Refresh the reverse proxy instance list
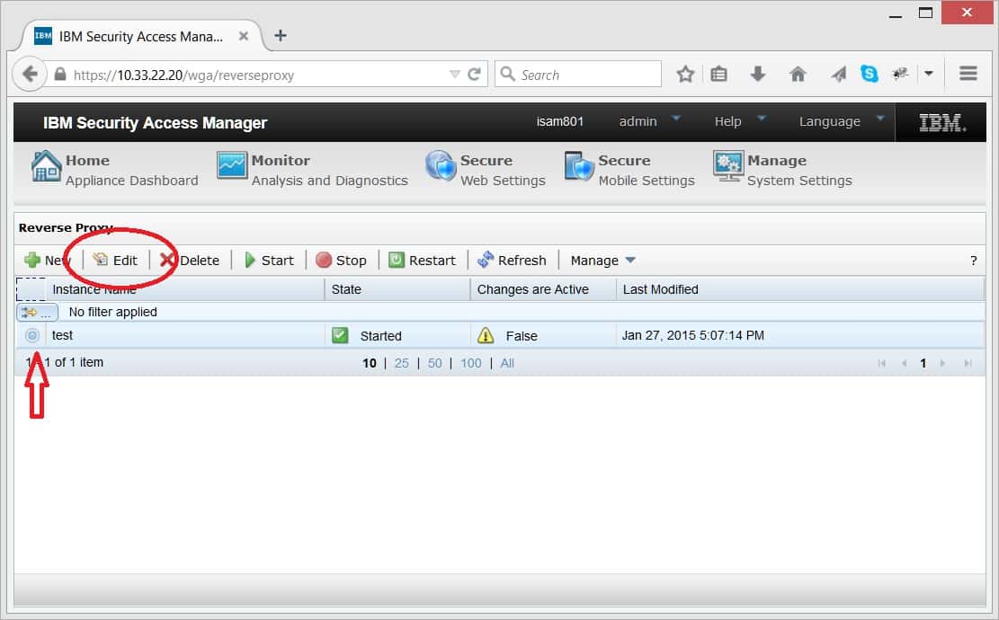This screenshot has height=620, width=999. (513, 260)
